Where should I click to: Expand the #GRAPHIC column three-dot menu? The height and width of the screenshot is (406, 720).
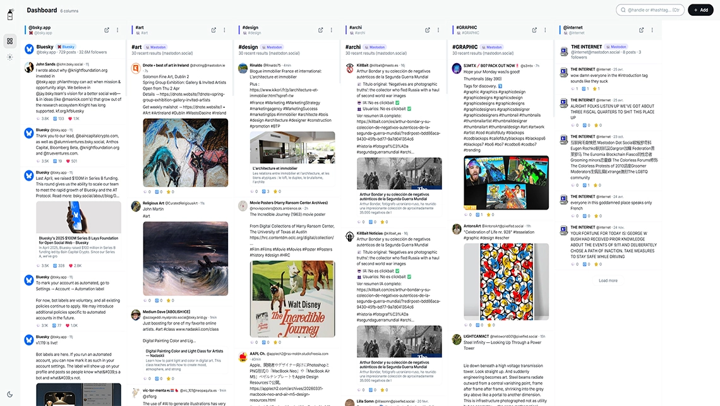pos(546,30)
